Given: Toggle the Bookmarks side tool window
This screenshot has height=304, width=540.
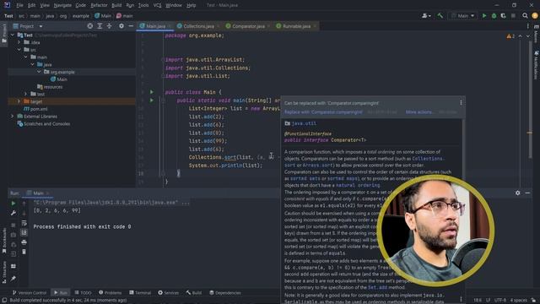Looking at the screenshot, I should 4,241.
